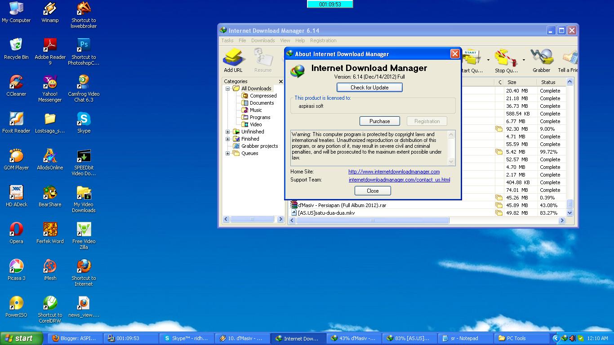Image resolution: width=614 pixels, height=345 pixels.
Task: Select the satu-dua-dua.mkv download row
Action: tap(326, 213)
